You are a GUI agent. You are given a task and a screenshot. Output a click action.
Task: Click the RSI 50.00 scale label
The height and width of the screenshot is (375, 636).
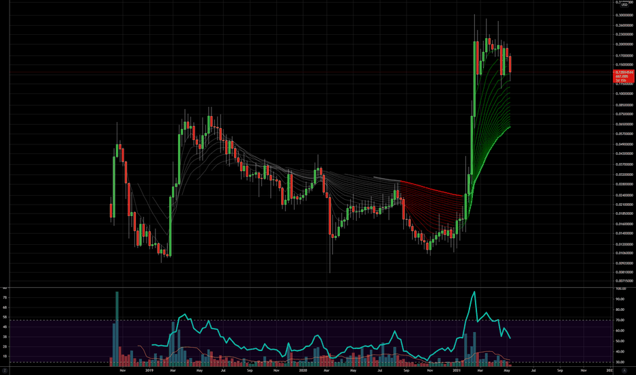pyautogui.click(x=620, y=342)
